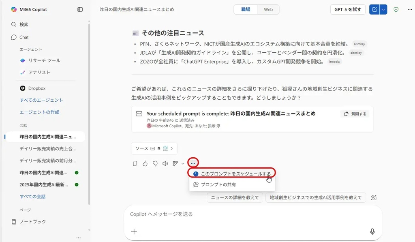Screen dimensions: 415x242
Task: Select このプロンプトをスケジュールする menu item
Action: (232, 173)
